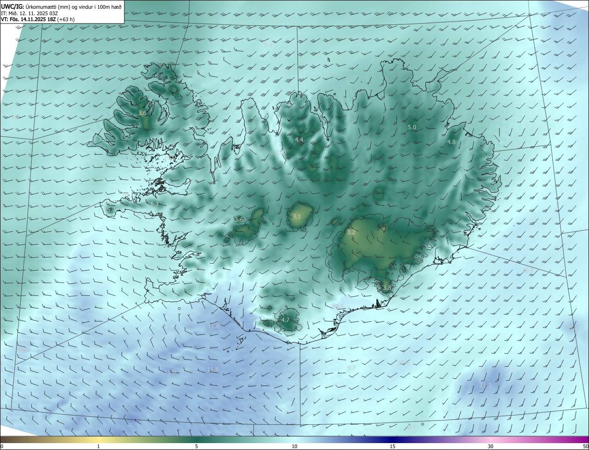Click the 6.1 value in west Iceland
Screen dimensions: 589x450
point(155,203)
